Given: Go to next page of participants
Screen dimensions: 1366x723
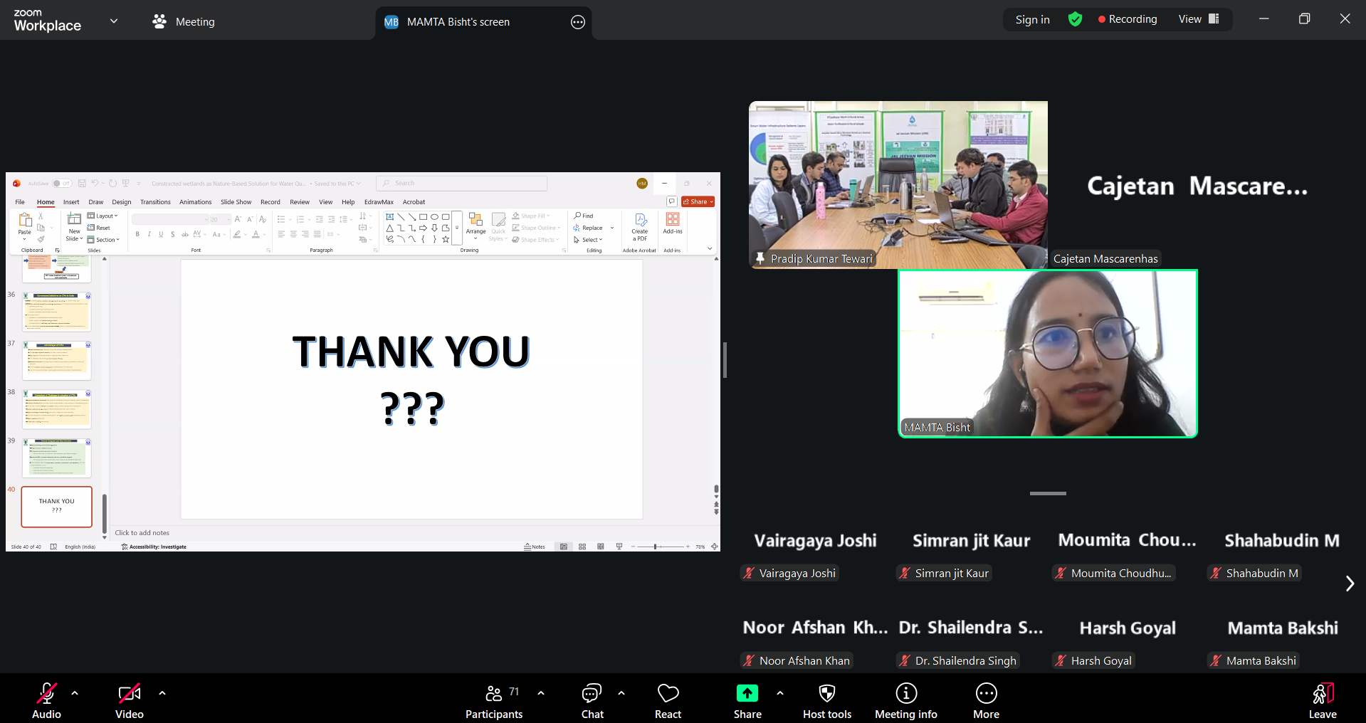Looking at the screenshot, I should 1349,584.
